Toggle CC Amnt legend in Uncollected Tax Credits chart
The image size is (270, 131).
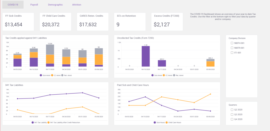coord(168,75)
